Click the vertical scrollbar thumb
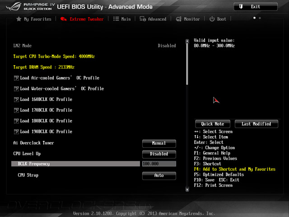The height and width of the screenshot is (217, 289). coord(187,64)
